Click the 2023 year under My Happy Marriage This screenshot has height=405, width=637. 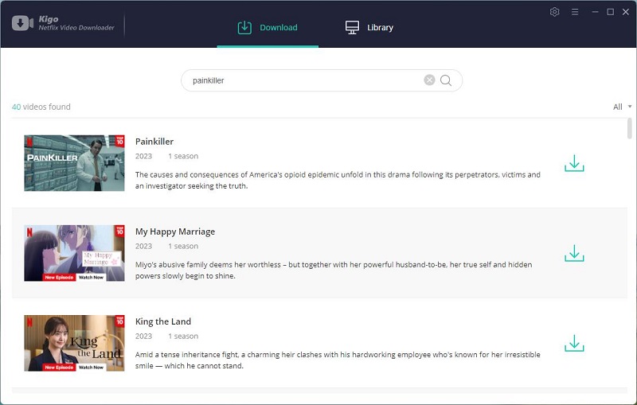[x=143, y=247]
